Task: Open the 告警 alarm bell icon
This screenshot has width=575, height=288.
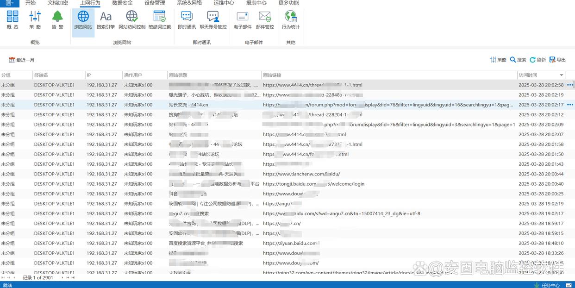Action: coord(57,19)
